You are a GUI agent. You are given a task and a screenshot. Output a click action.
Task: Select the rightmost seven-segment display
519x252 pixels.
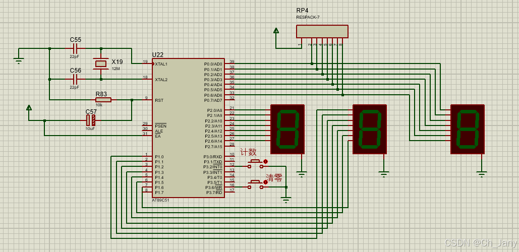pyautogui.click(x=468, y=130)
